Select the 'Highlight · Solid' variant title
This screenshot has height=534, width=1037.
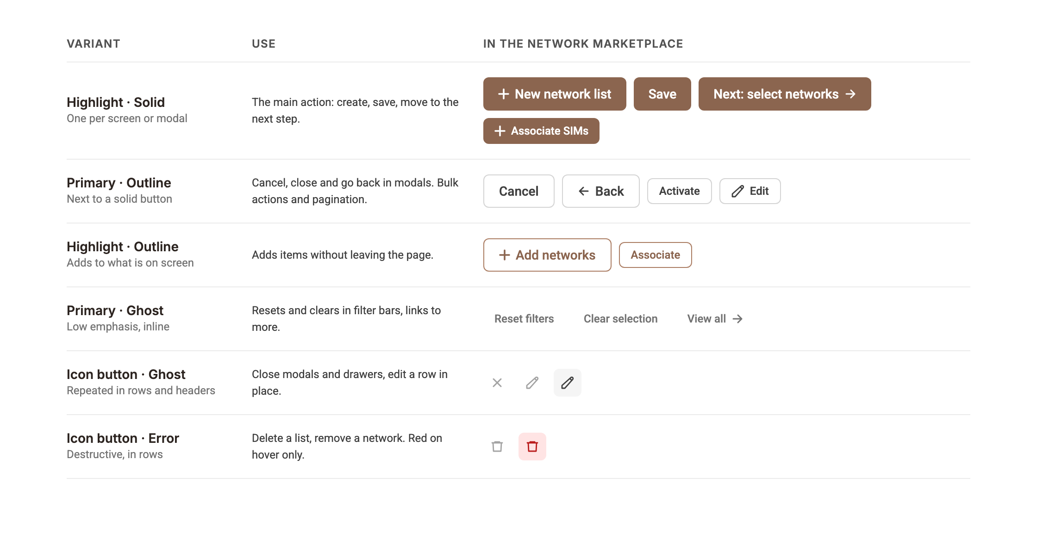116,102
